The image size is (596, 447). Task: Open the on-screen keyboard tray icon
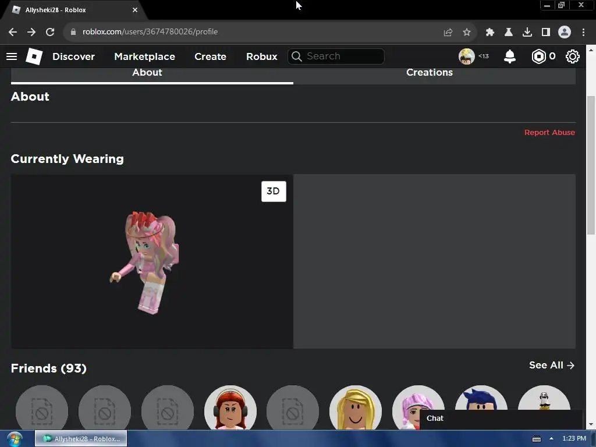536,439
